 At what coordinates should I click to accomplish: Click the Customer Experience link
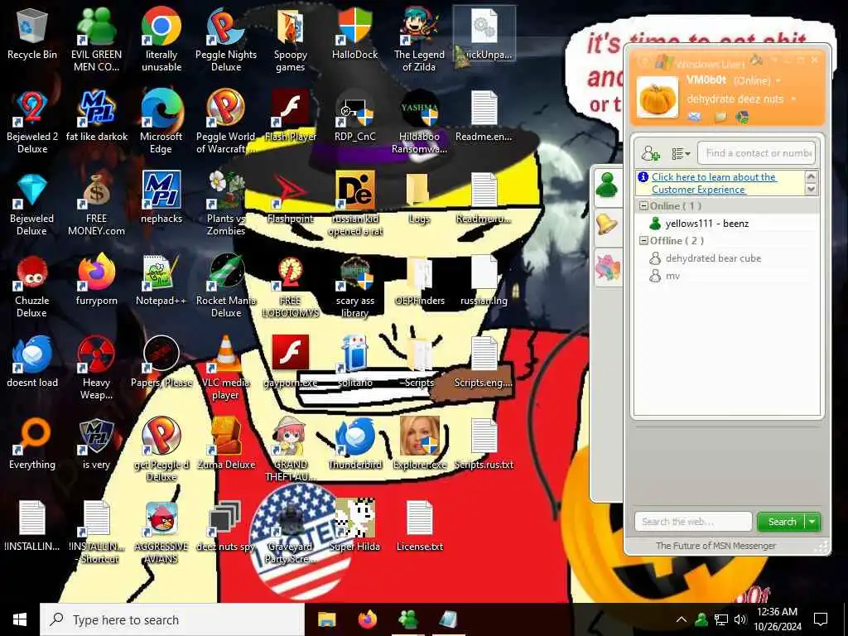(714, 183)
